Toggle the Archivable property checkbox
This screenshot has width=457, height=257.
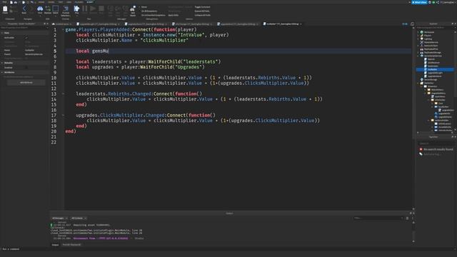pos(26,38)
